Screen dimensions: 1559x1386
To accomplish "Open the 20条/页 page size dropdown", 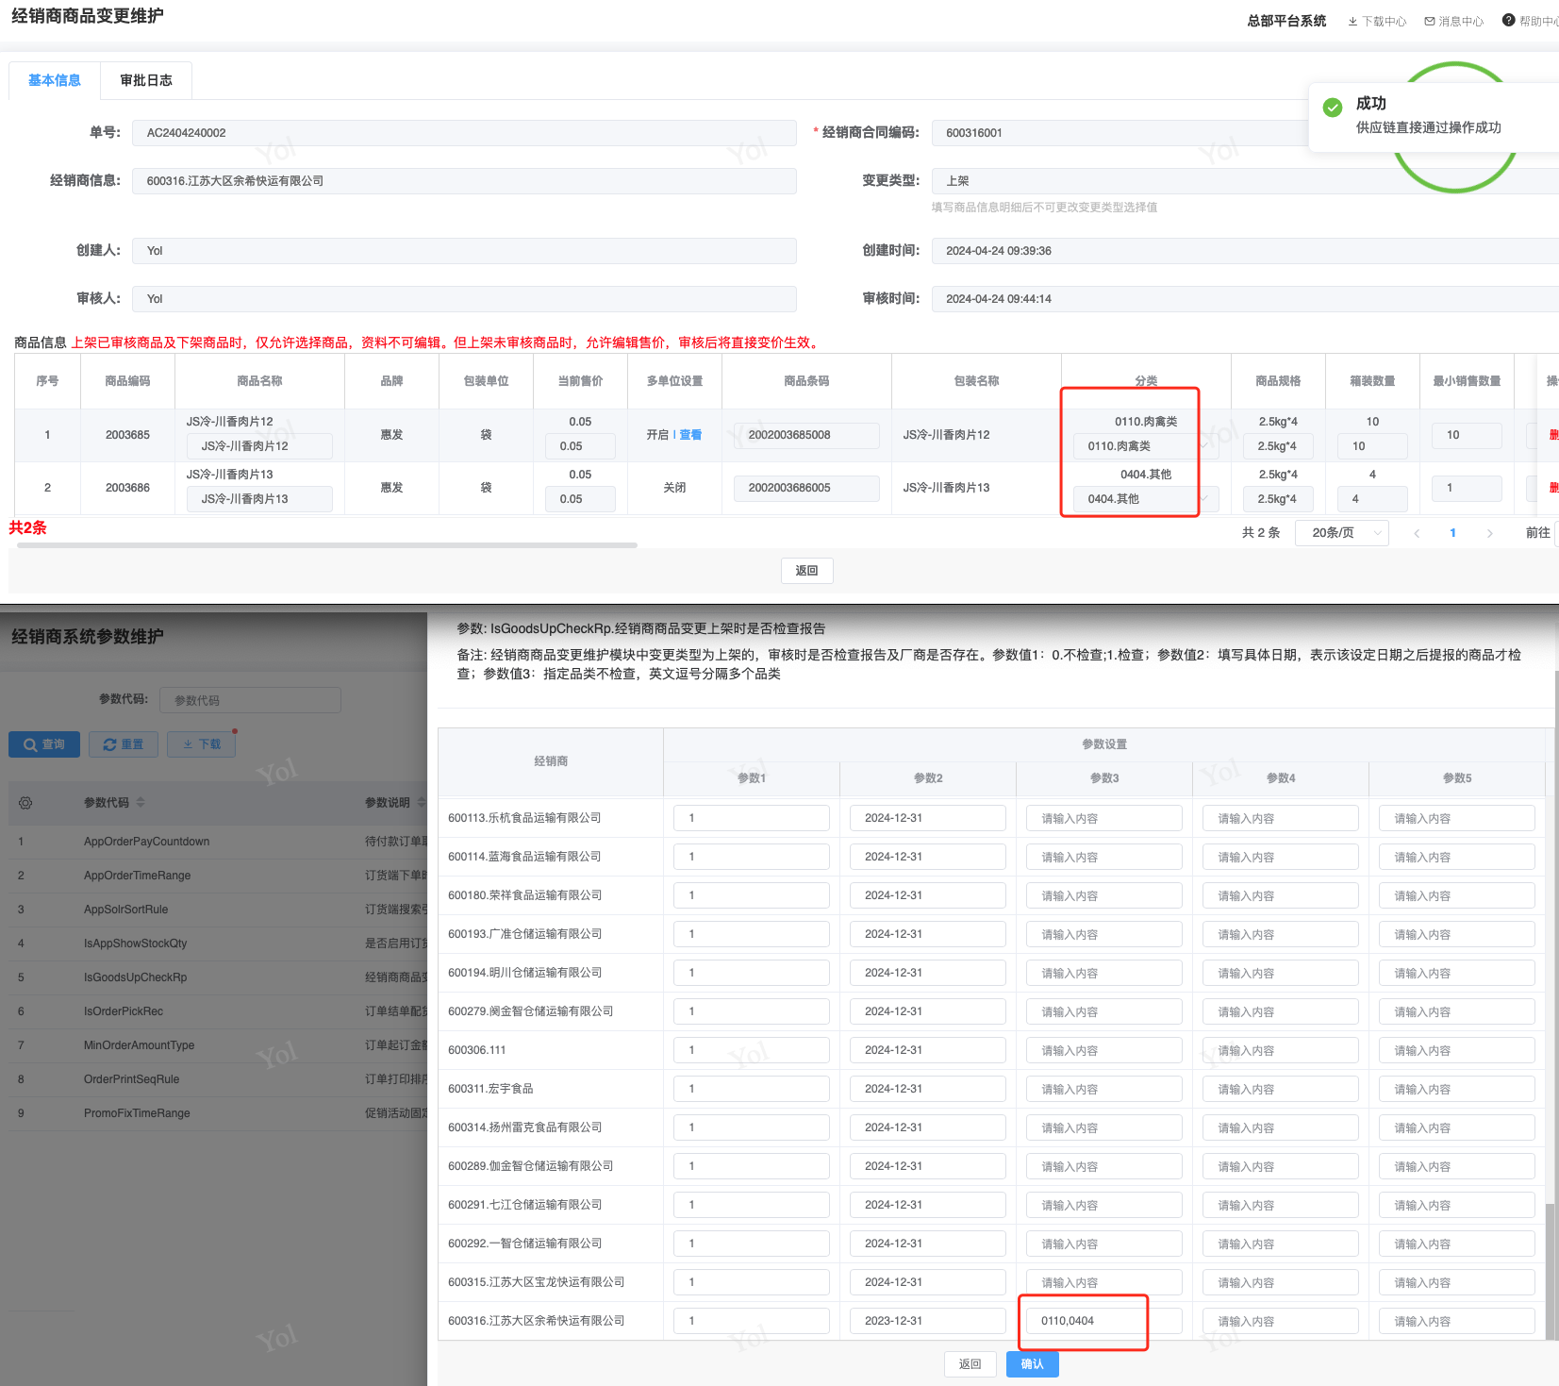I will [1341, 533].
